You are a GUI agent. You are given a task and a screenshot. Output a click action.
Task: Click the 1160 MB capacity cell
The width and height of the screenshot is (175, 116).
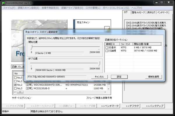click(x=98, y=88)
